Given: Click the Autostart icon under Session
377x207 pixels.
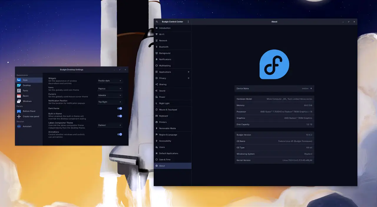Looking at the screenshot, I should tap(19, 126).
